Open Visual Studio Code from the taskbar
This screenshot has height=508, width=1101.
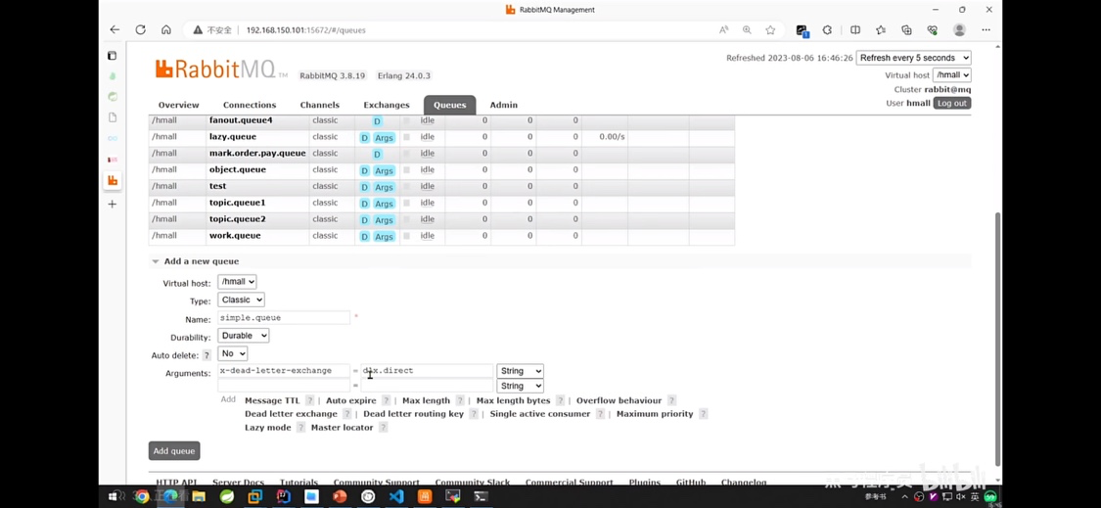396,497
